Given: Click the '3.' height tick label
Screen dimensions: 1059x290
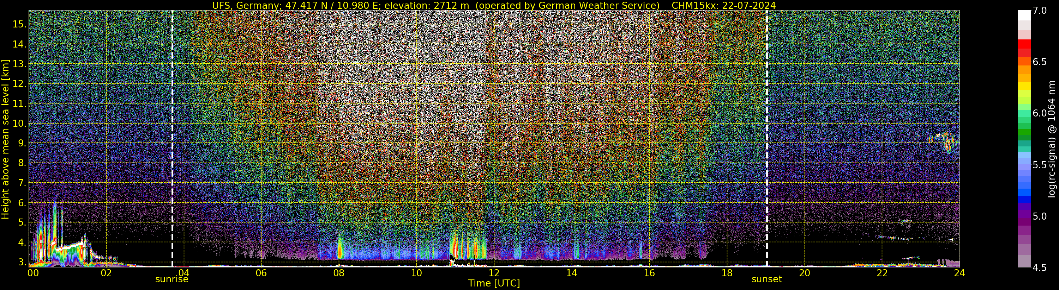Looking at the screenshot, I should point(22,262).
